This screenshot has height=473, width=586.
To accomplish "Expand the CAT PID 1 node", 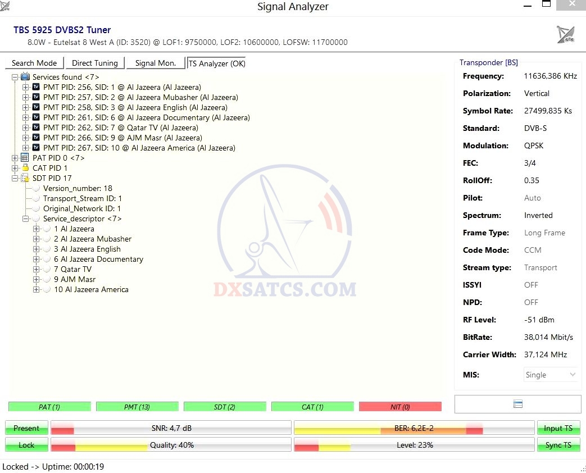I will point(15,168).
